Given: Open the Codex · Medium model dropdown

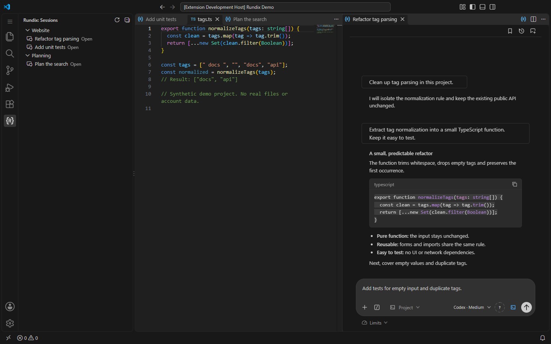Looking at the screenshot, I should [x=472, y=307].
